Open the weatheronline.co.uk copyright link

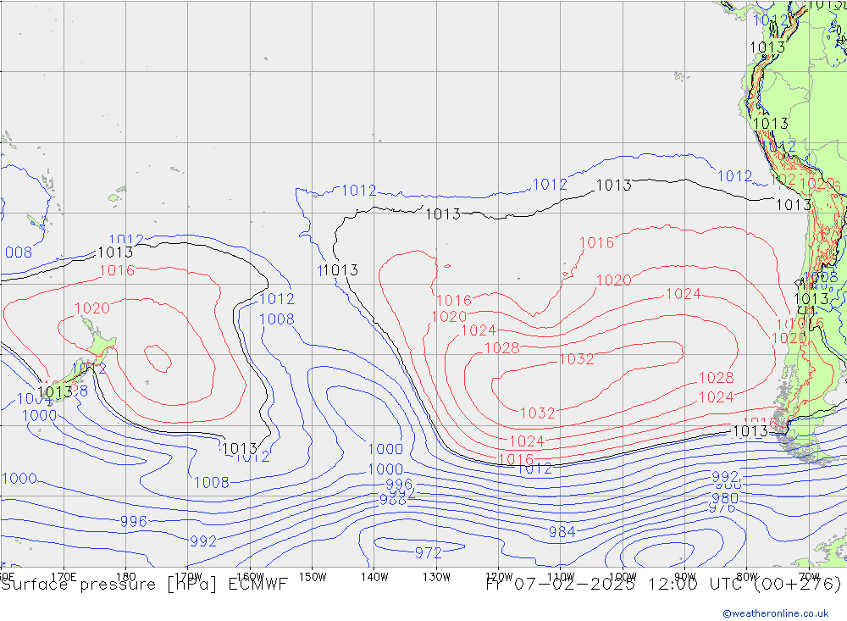(x=763, y=613)
